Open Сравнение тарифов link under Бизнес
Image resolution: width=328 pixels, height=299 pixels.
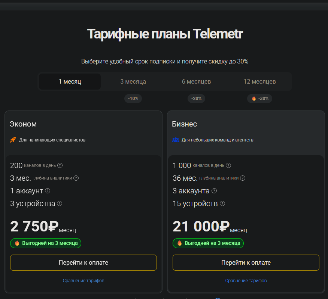click(x=246, y=281)
